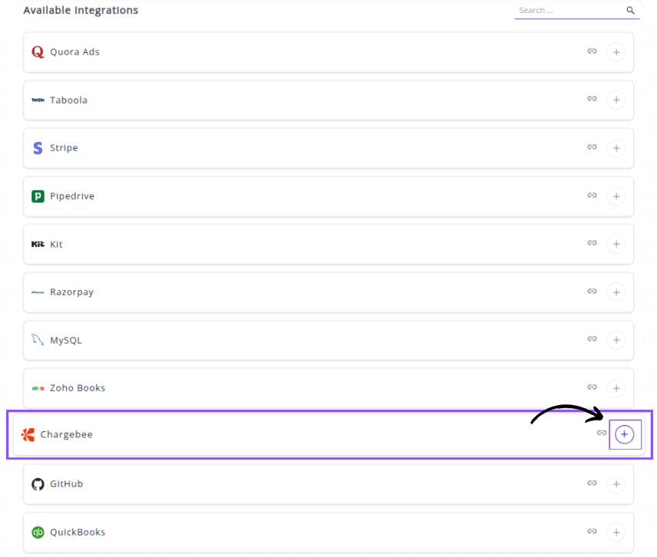The height and width of the screenshot is (557, 657).
Task: Click the plus icon for Chargebee
Action: [x=625, y=434]
